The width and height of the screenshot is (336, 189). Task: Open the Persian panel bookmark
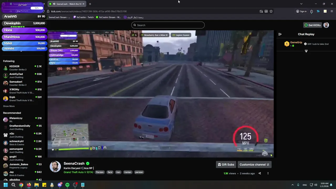pyautogui.click(x=134, y=17)
